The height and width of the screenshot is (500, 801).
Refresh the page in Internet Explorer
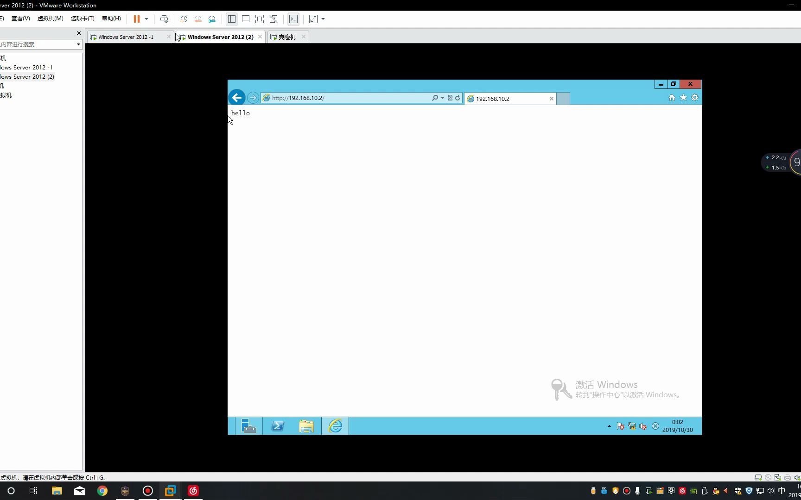[458, 98]
